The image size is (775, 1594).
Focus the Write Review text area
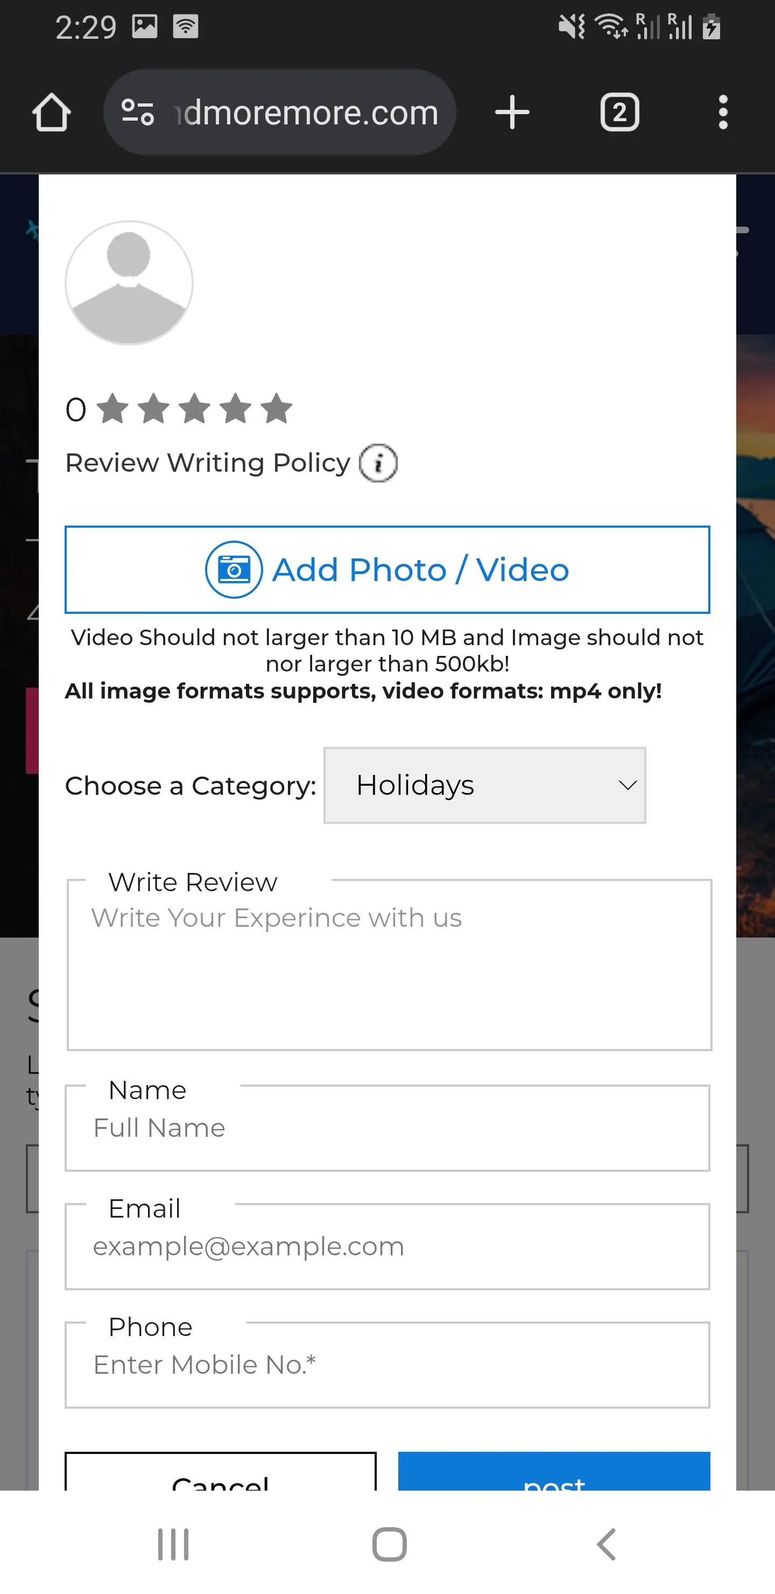pyautogui.click(x=389, y=964)
